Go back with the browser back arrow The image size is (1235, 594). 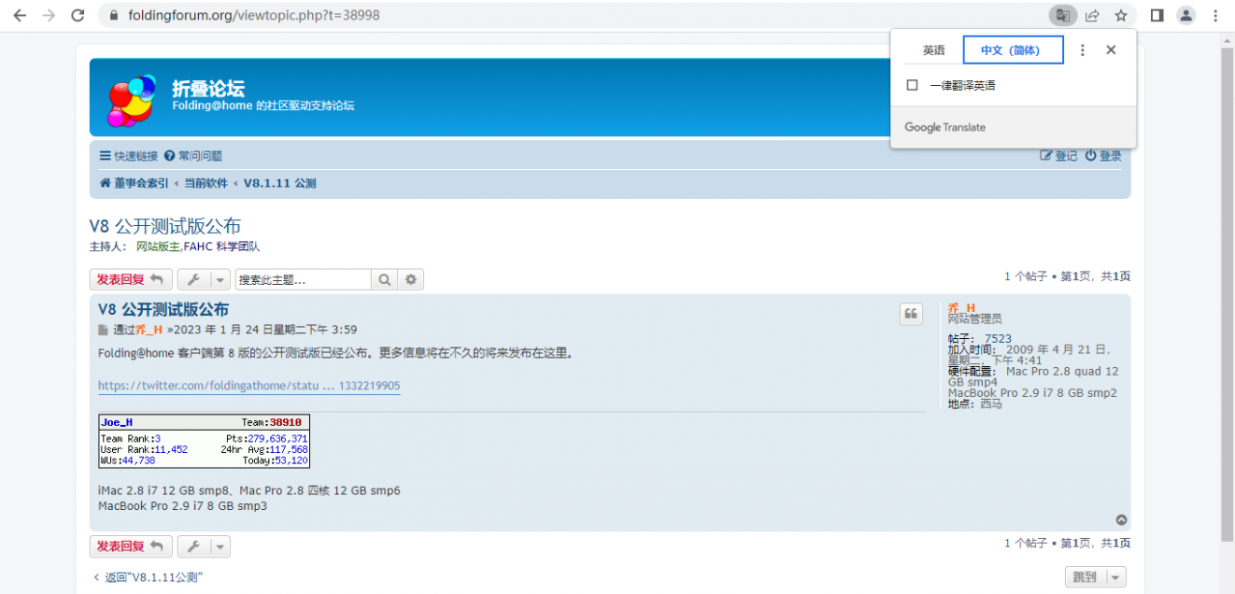[19, 15]
